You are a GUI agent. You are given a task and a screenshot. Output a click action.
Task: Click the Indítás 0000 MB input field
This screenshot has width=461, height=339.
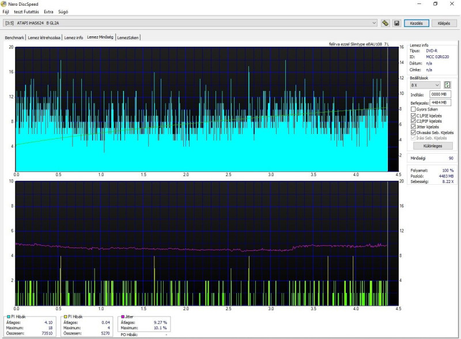(x=440, y=94)
